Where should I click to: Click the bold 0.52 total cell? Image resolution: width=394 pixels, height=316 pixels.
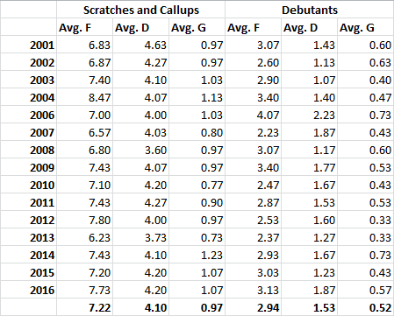365,307
